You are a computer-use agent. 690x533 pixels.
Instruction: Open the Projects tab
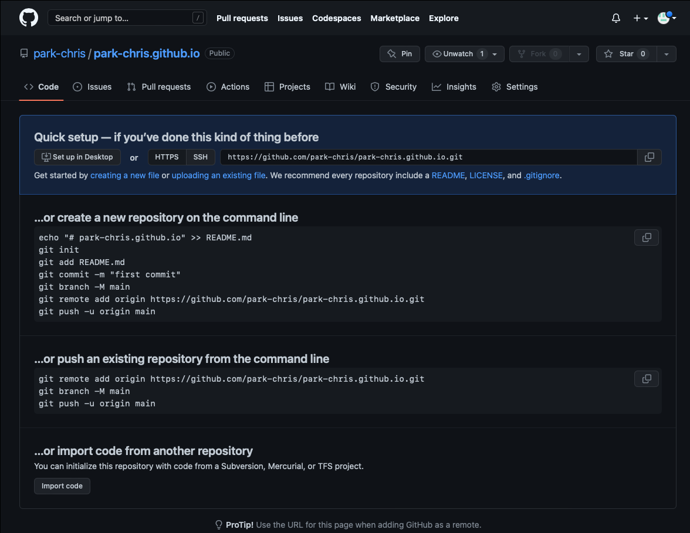(x=287, y=87)
